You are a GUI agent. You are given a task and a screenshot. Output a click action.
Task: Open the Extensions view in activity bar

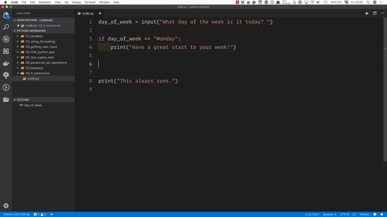(6, 51)
